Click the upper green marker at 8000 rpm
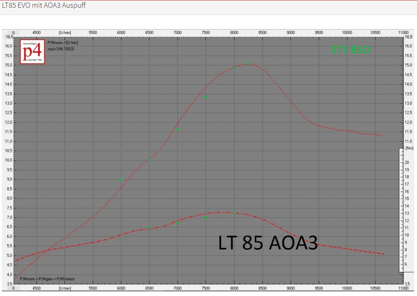 [234, 68]
